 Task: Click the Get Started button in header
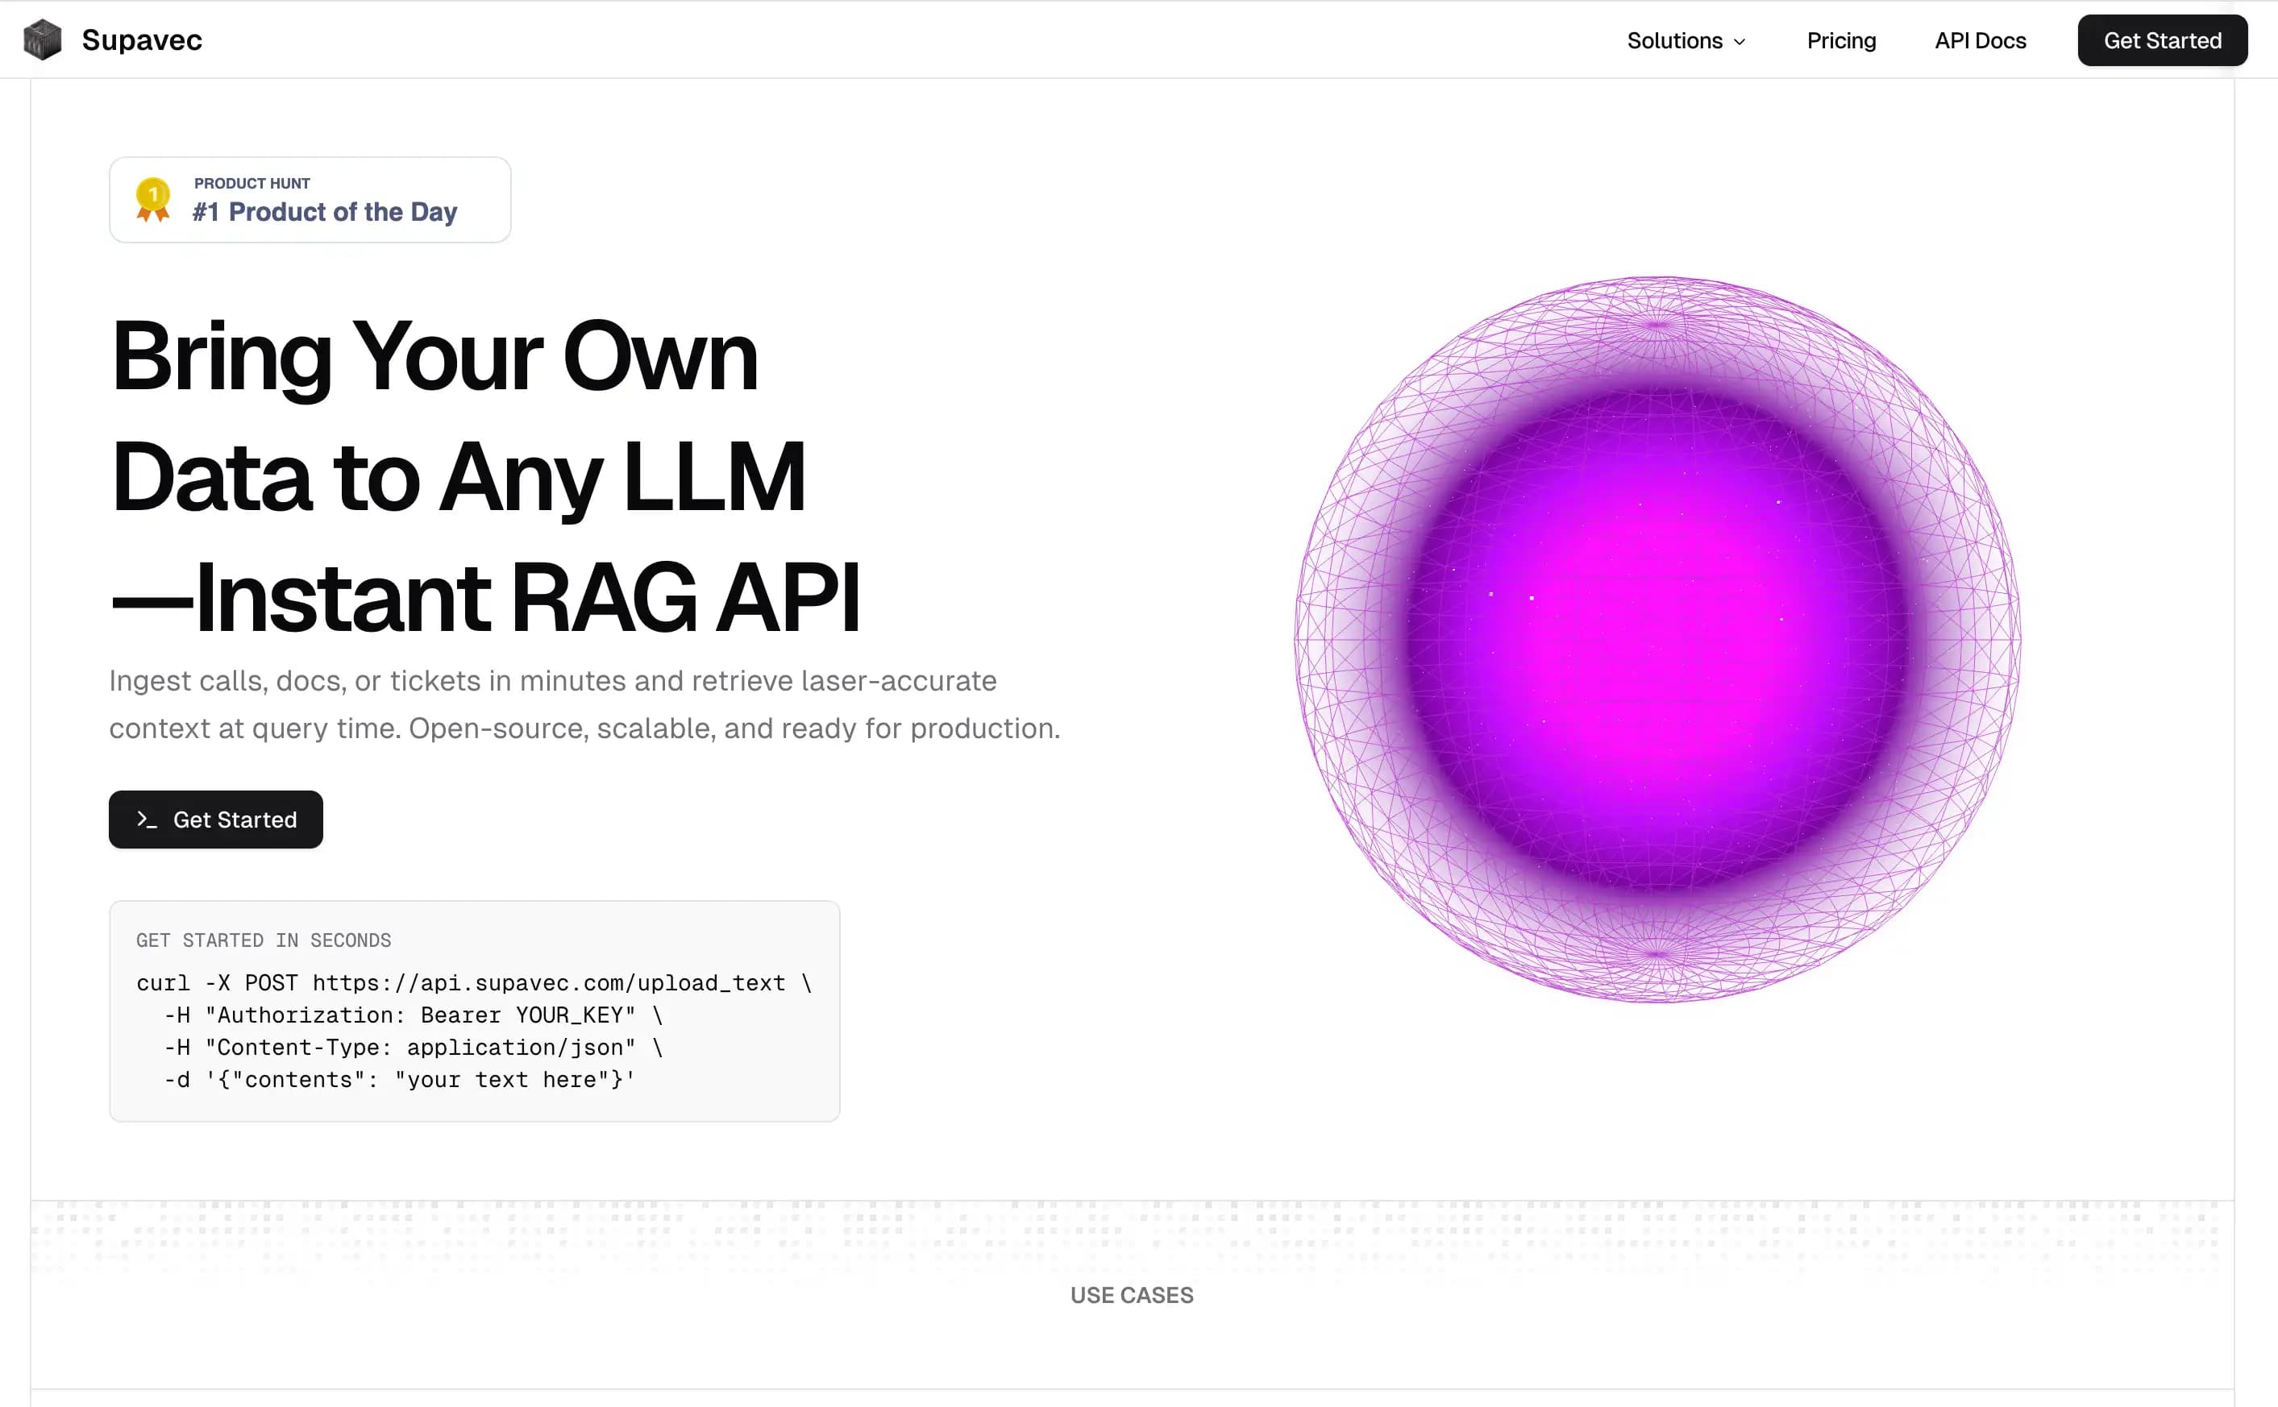[2162, 41]
